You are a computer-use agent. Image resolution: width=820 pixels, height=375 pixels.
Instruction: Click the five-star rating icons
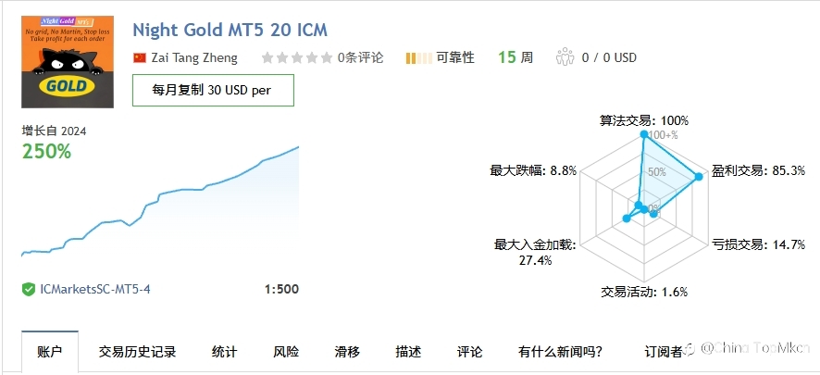coord(296,57)
